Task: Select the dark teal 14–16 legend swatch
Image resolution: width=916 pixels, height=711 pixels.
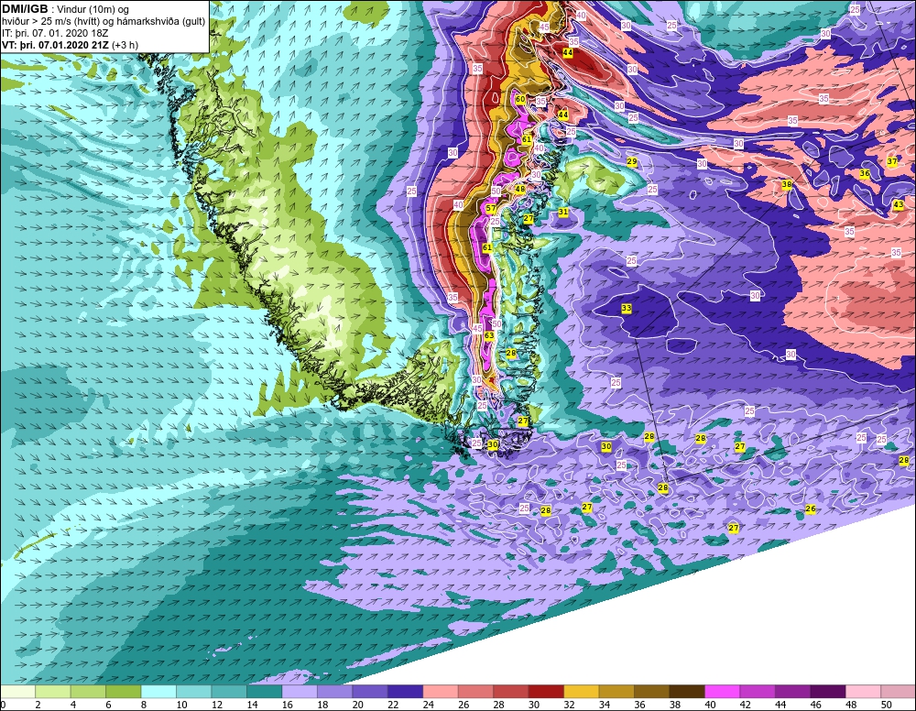Action: pos(264,692)
